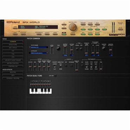130x130 pixels.
Task: Adjust the Analog Feel slider
Action: tap(77, 67)
